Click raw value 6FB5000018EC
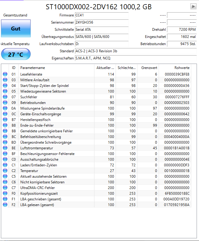 click(x=177, y=194)
